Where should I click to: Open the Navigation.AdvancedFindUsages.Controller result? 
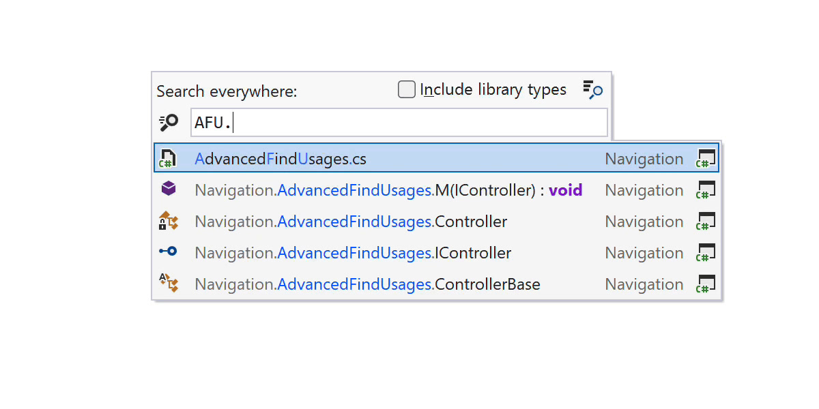coord(350,222)
